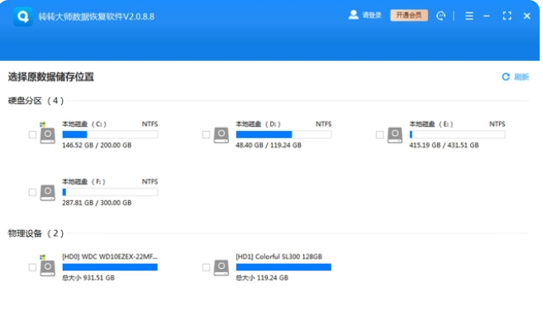Check the HD0 WDC WD10EZEX device box
The image size is (543, 320).
point(32,267)
